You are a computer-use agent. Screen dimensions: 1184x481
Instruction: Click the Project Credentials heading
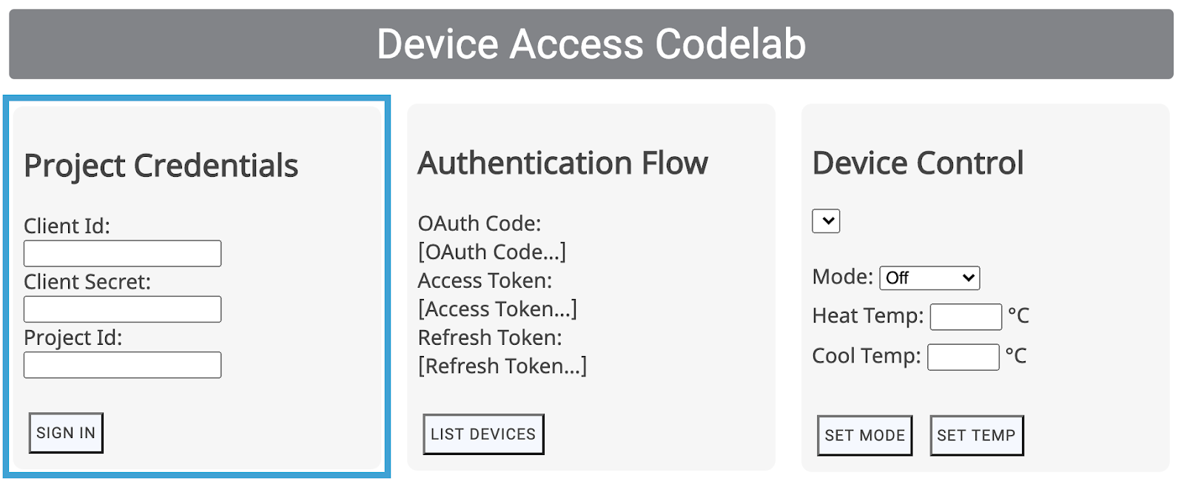(x=161, y=166)
